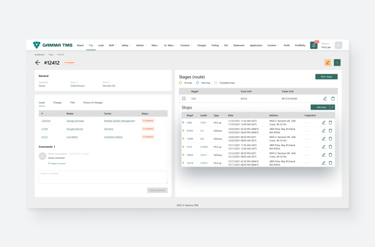The height and width of the screenshot is (247, 375).
Task: Delete stop 35478 using its trash icon
Action: [330, 163]
